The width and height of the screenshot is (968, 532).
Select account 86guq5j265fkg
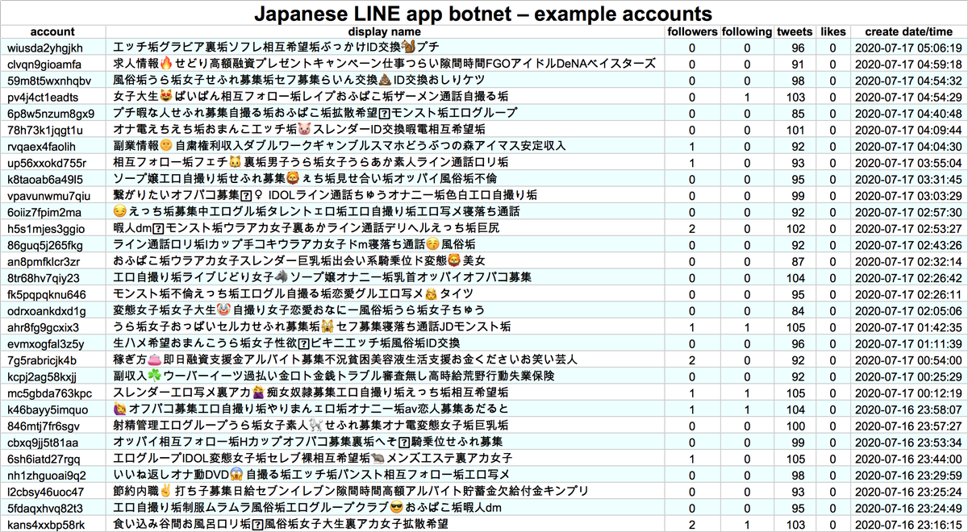[x=45, y=245]
